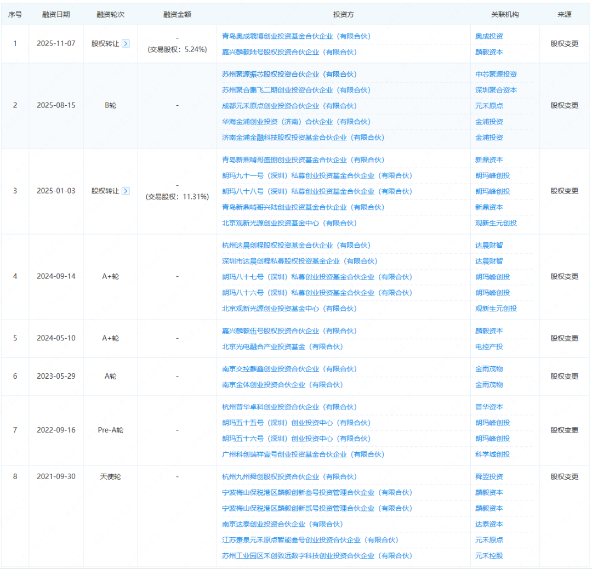The width and height of the screenshot is (592, 569).
Task: Open investor 朗玛八十六号（深圳）私募创业投资基金
Action: coord(317,293)
